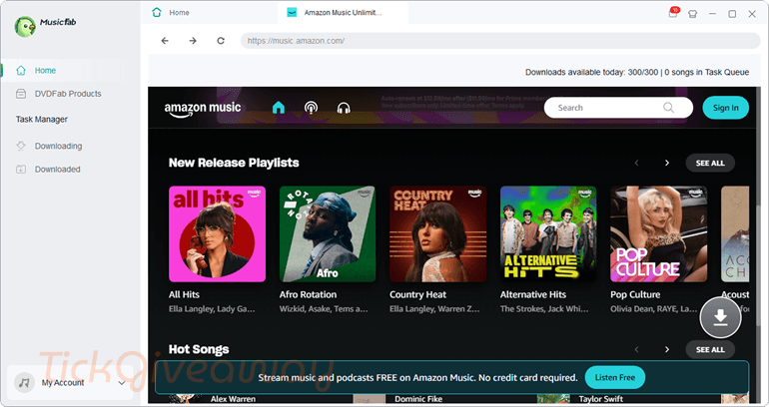This screenshot has width=769, height=407.
Task: Click the DVDFab Products sidebar icon
Action: pos(21,94)
